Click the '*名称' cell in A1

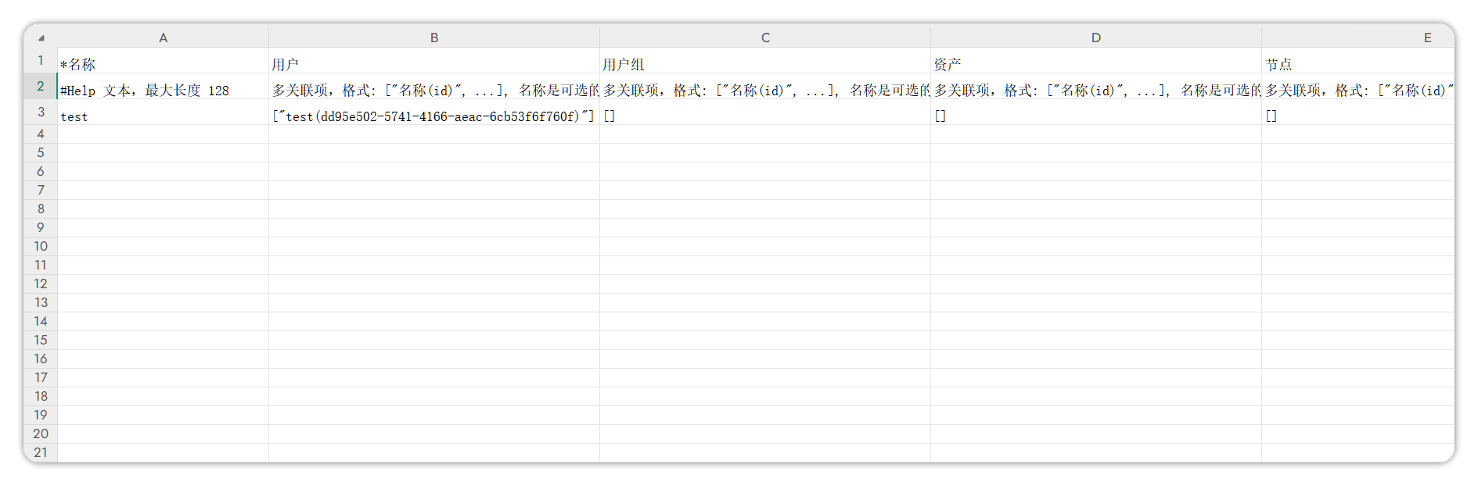(x=163, y=64)
